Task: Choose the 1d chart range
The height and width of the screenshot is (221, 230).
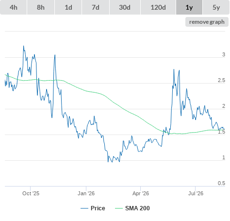Action: point(68,7)
